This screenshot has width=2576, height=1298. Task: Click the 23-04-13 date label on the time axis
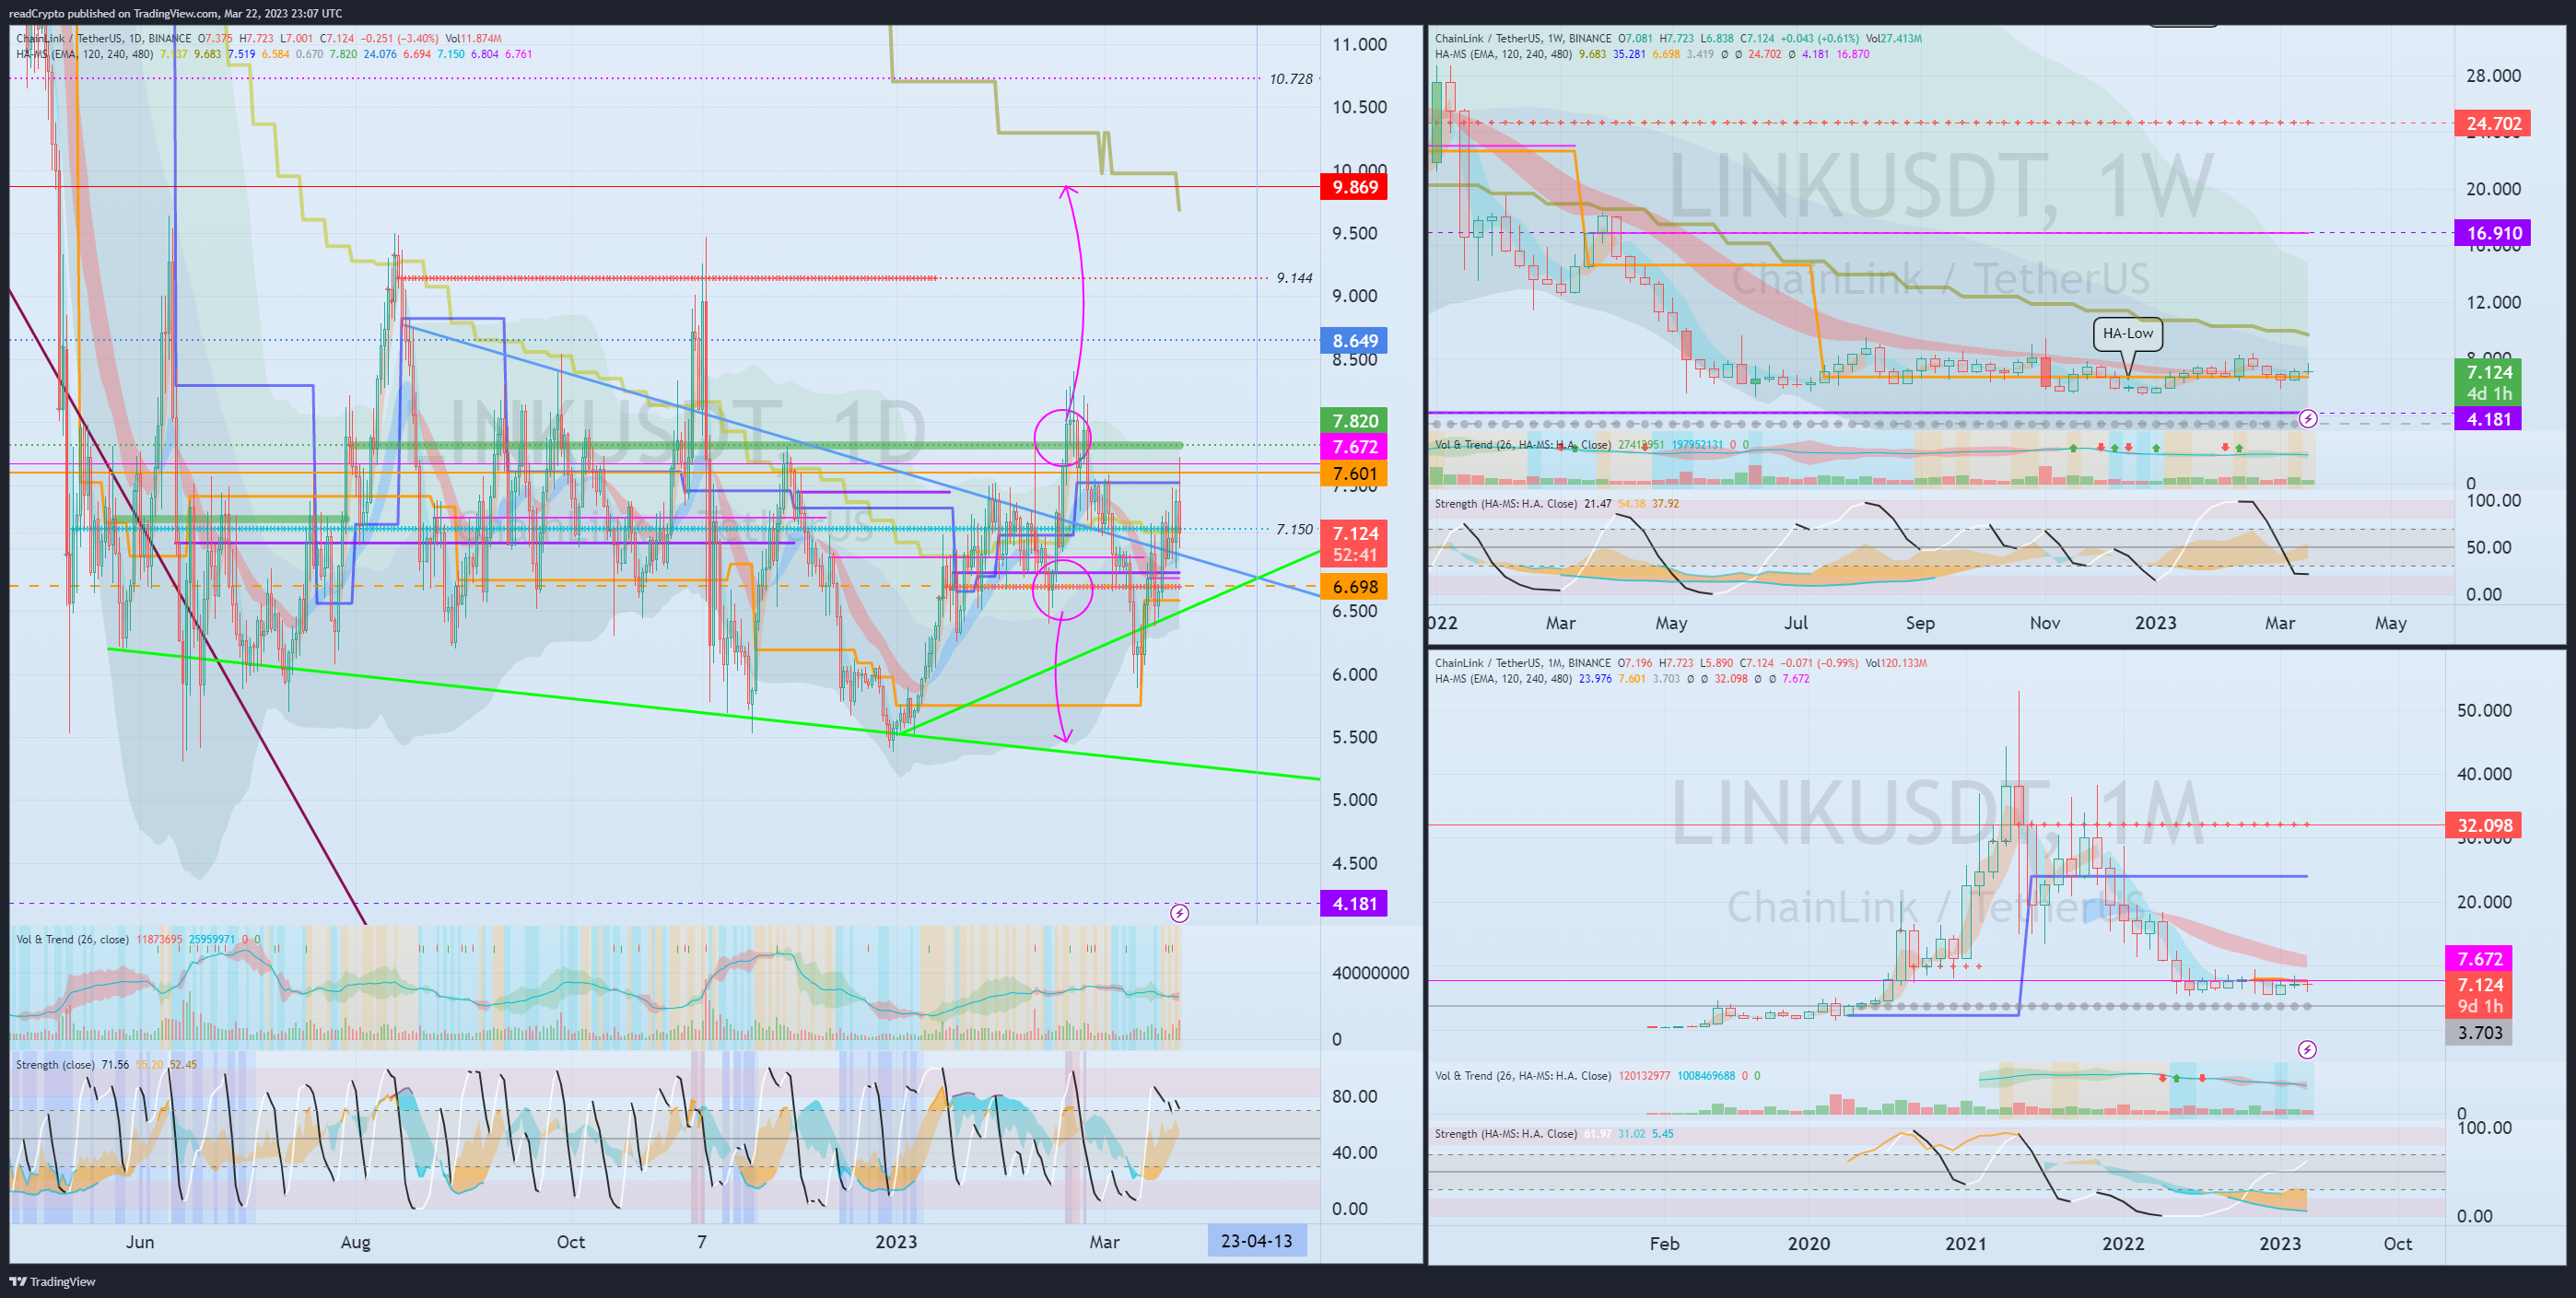pyautogui.click(x=1256, y=1241)
